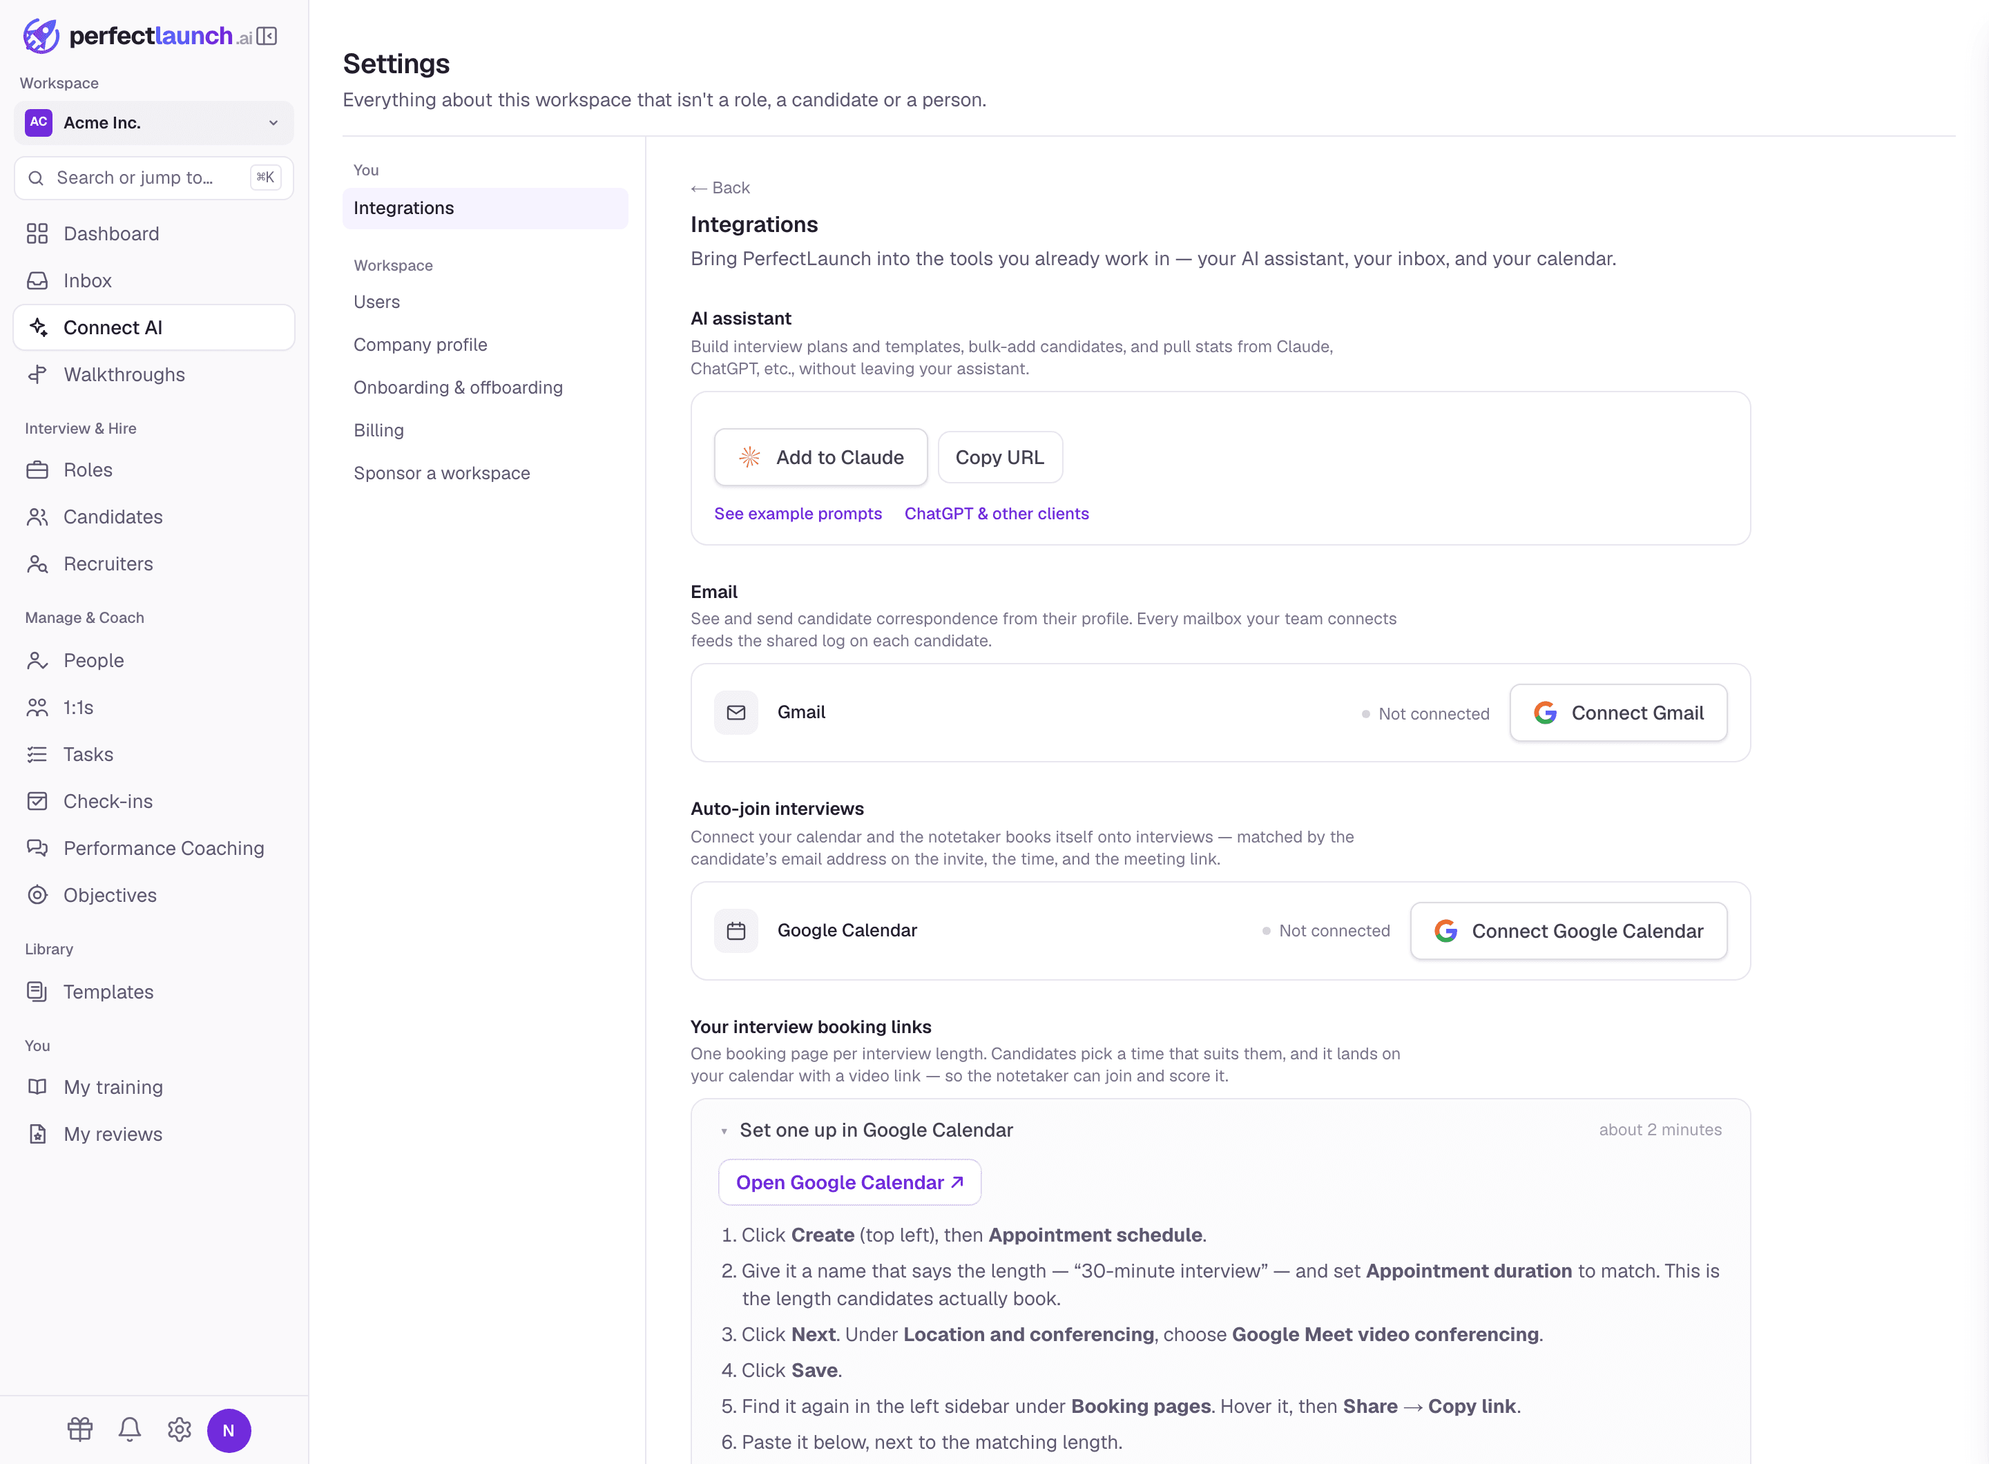Click the Performance Coaching chat icon

37,849
